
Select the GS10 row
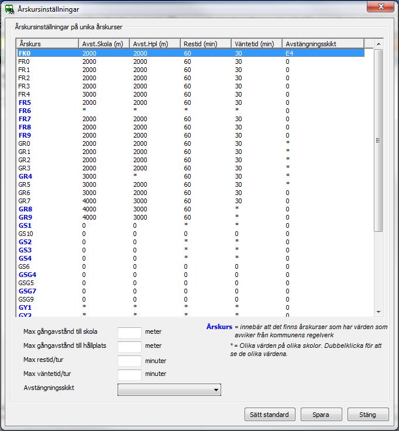(191, 234)
